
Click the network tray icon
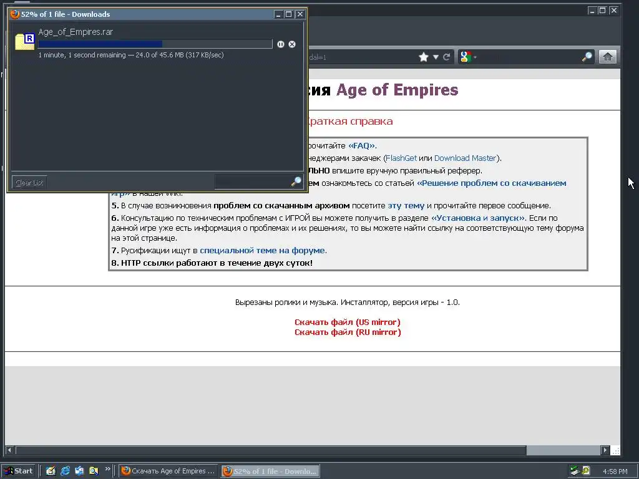pyautogui.click(x=575, y=471)
